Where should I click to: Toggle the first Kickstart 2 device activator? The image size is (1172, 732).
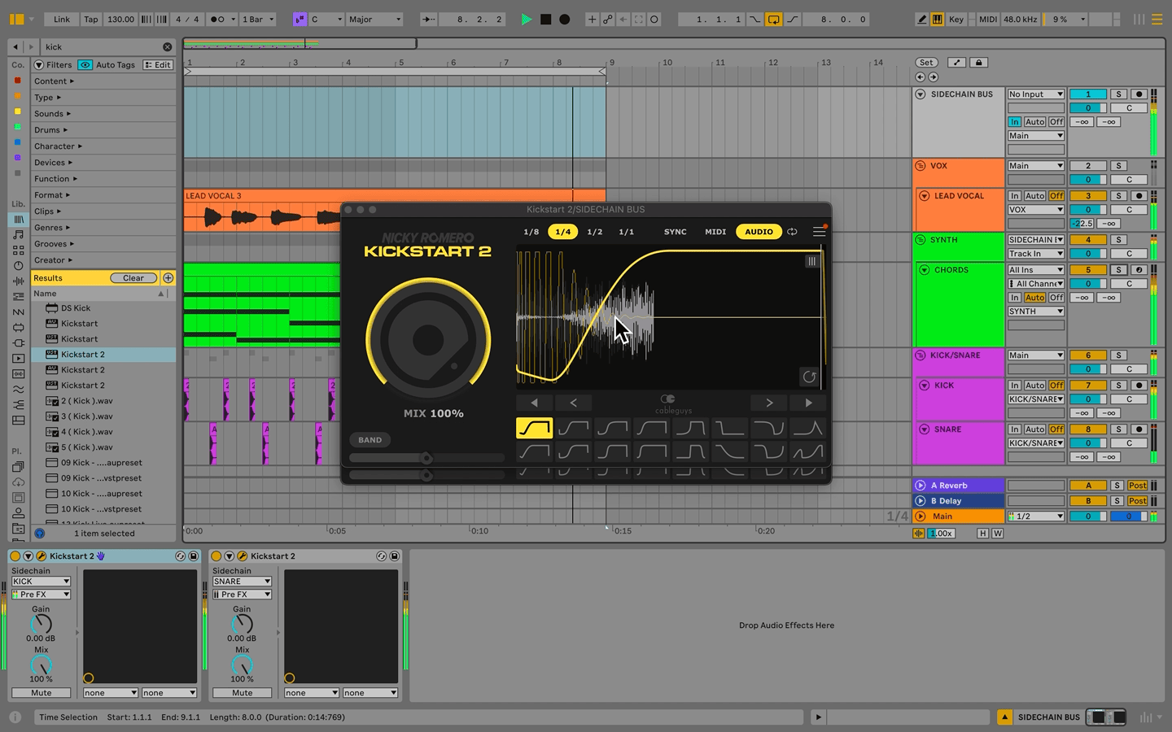[15, 556]
